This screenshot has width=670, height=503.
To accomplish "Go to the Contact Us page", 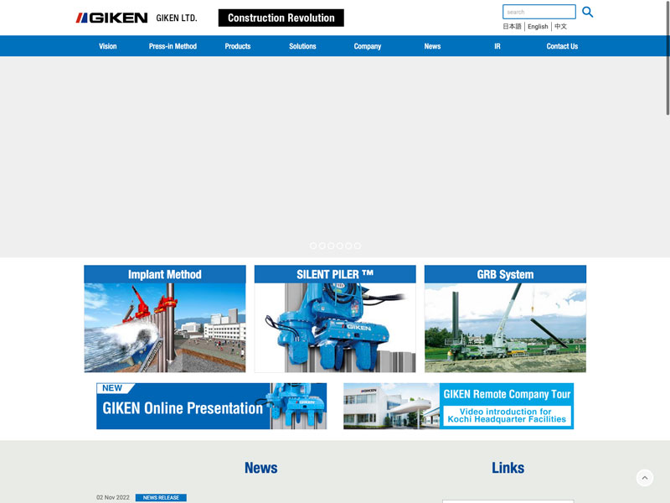I will click(x=562, y=46).
